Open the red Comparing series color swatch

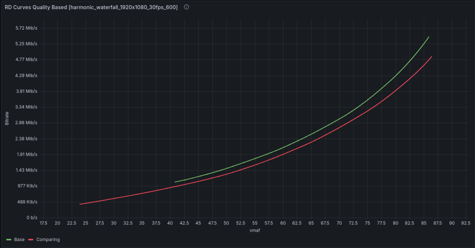pyautogui.click(x=32, y=240)
